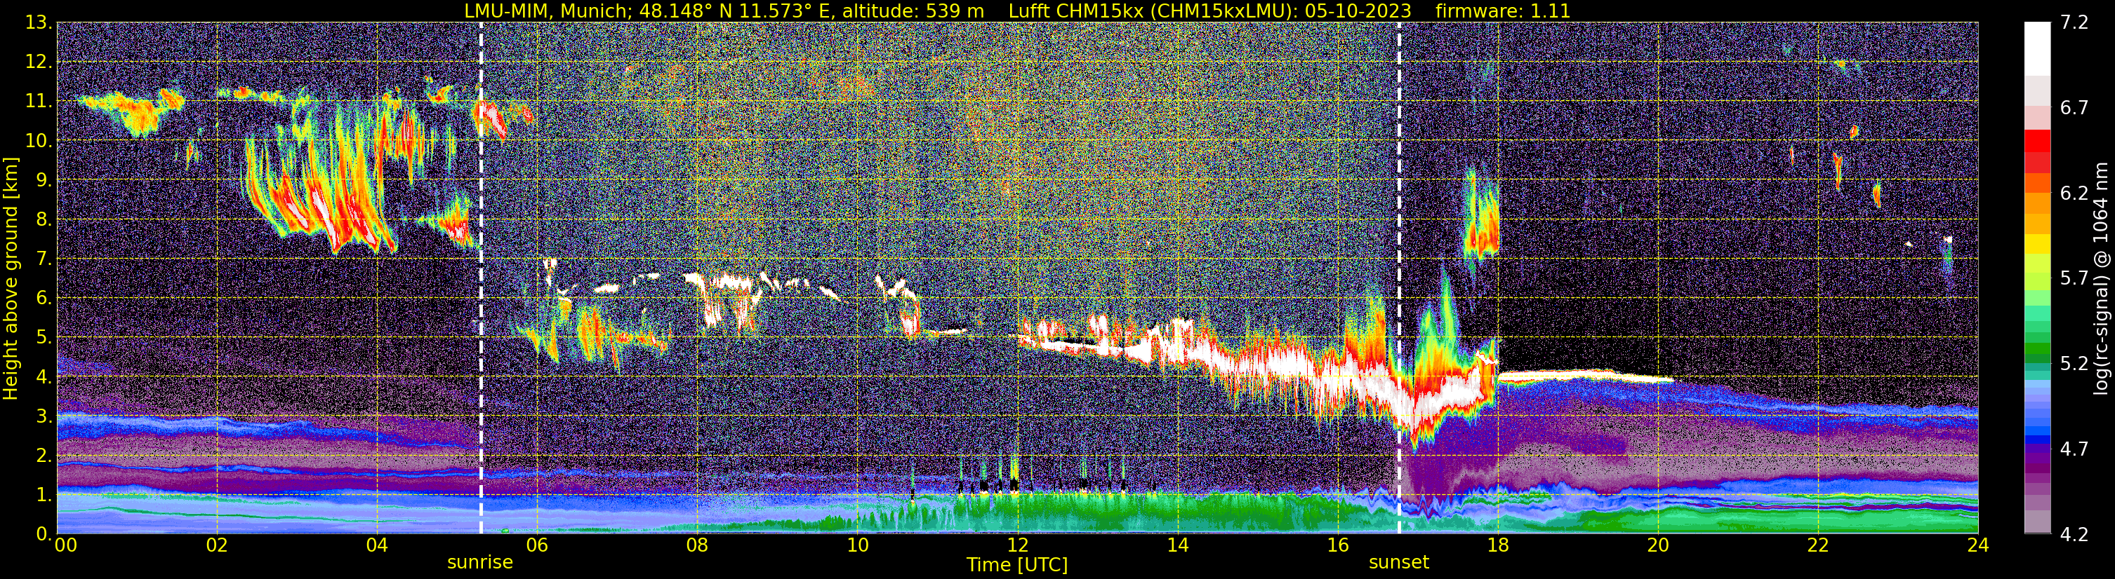2115x579 pixels.
Task: Click the y-axis tick label '0.'
Action: pyautogui.click(x=44, y=534)
